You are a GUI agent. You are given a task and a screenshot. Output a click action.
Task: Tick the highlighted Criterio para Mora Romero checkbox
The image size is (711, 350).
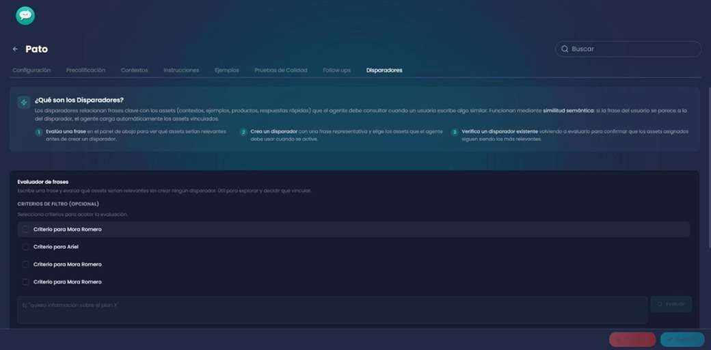coord(26,230)
